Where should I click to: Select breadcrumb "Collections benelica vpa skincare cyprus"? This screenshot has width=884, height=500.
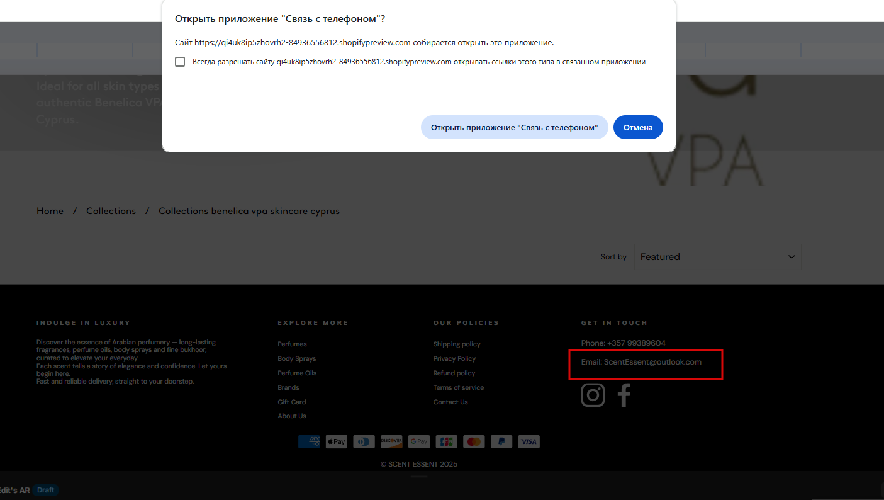pyautogui.click(x=249, y=211)
